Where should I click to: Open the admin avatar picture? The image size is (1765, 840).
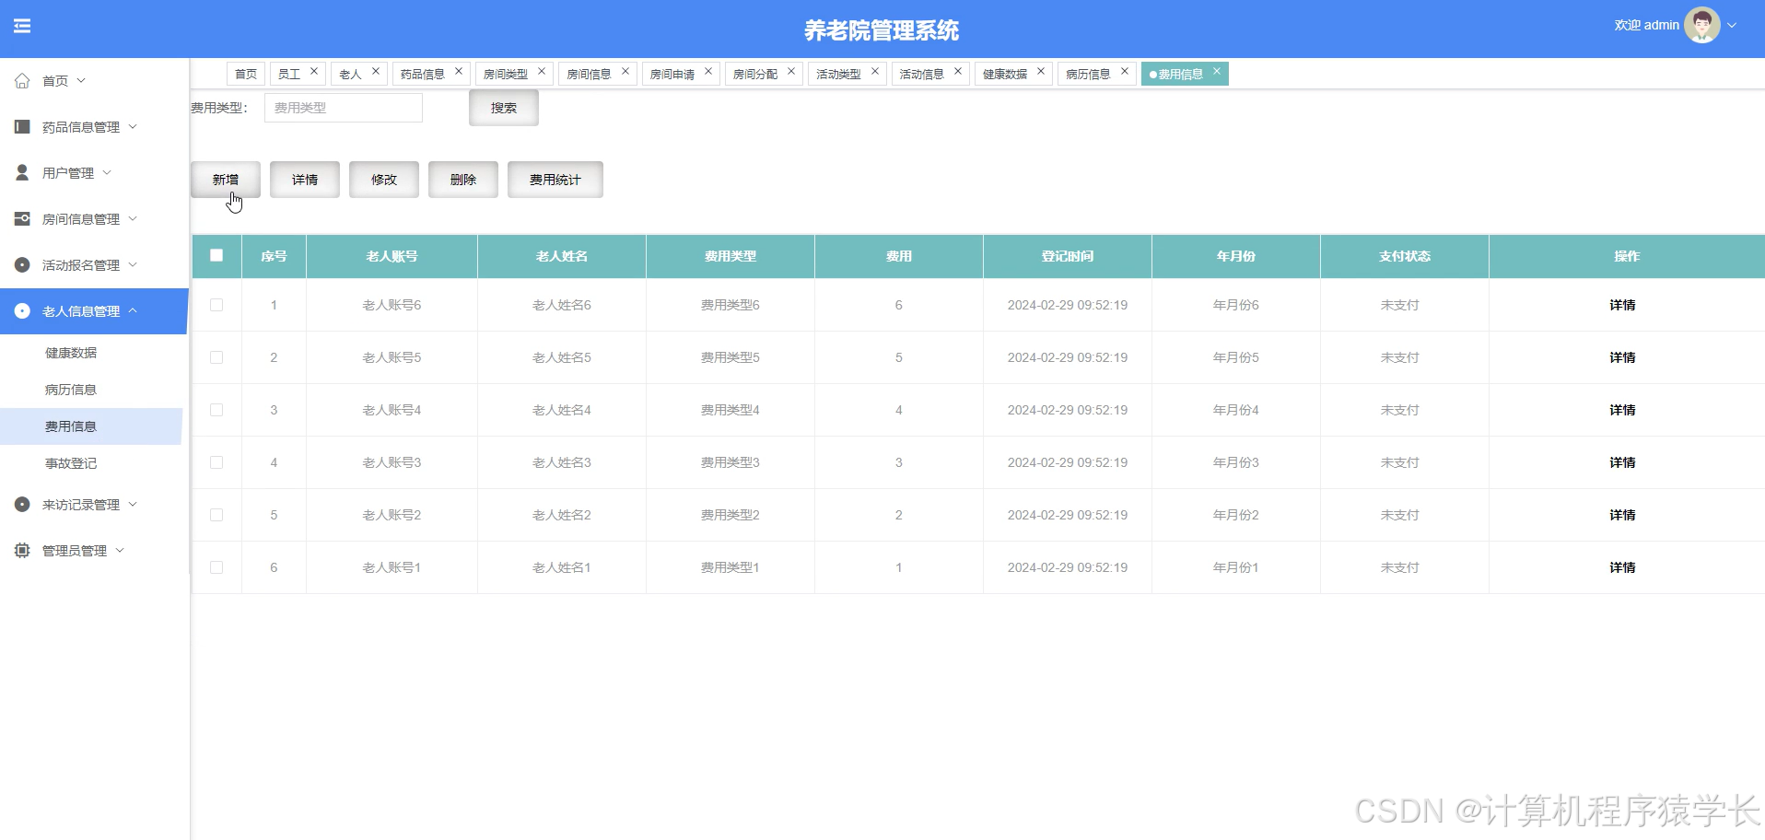1703,25
